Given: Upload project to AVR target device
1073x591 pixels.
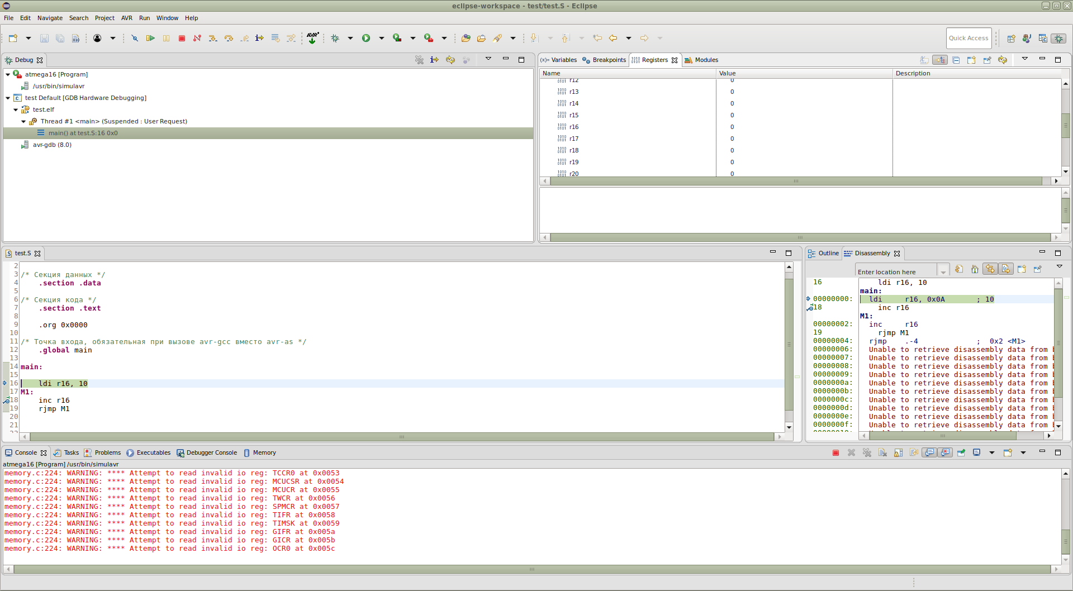Looking at the screenshot, I should [x=312, y=39].
